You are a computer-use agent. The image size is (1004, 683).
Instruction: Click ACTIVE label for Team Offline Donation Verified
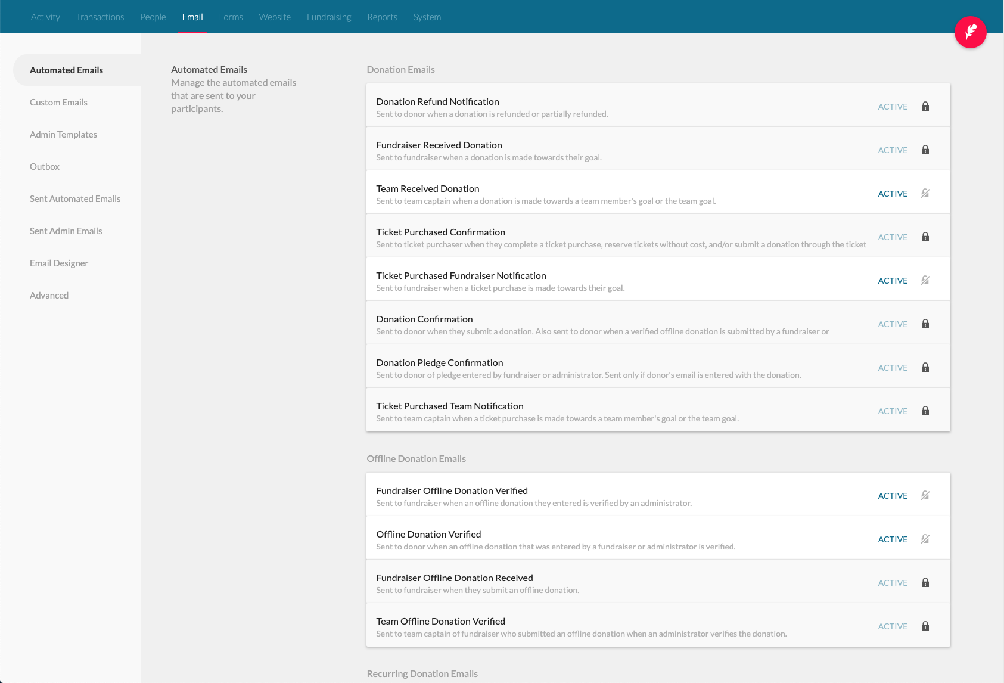coord(893,626)
